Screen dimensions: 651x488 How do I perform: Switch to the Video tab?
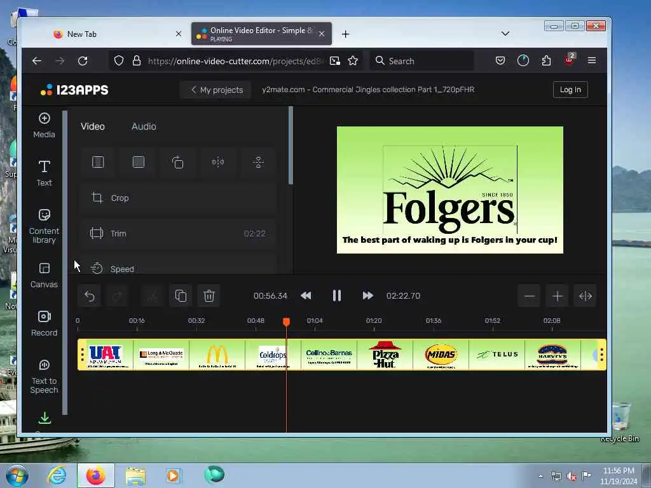coord(93,126)
